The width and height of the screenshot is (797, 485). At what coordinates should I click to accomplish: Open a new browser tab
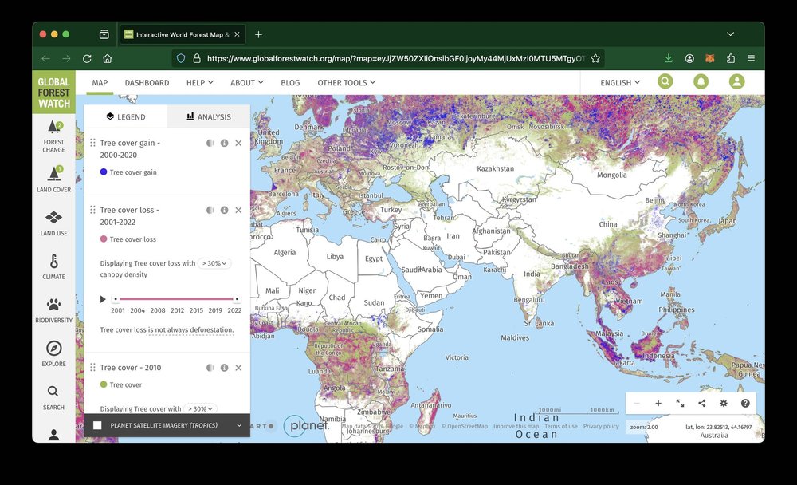click(x=258, y=34)
